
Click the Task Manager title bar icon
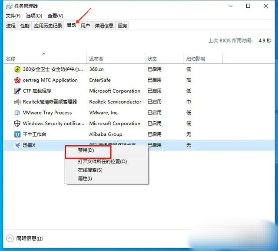[9, 7]
